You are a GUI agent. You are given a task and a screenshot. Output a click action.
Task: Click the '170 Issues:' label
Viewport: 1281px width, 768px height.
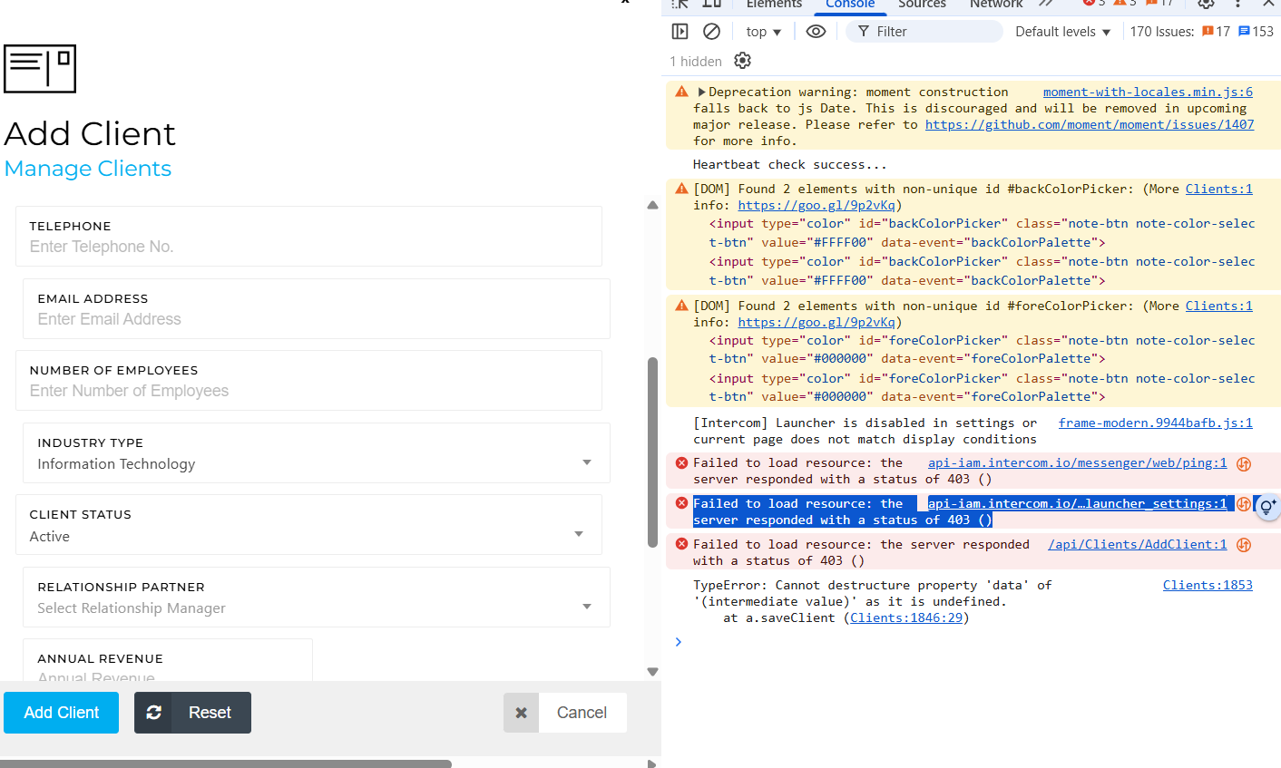[1162, 32]
